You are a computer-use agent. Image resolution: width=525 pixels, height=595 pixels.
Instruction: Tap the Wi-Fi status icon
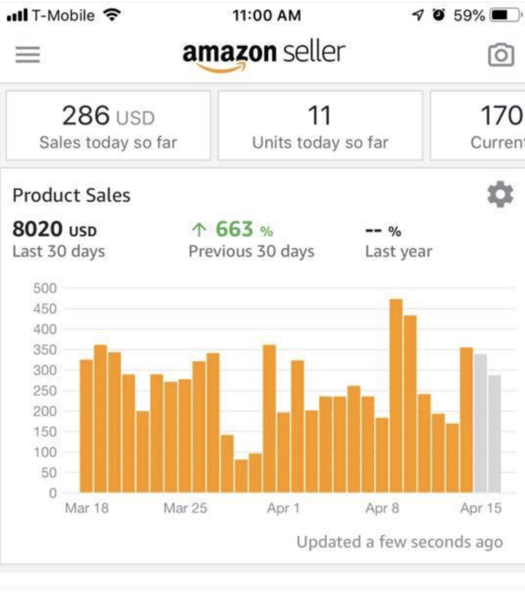tap(112, 15)
